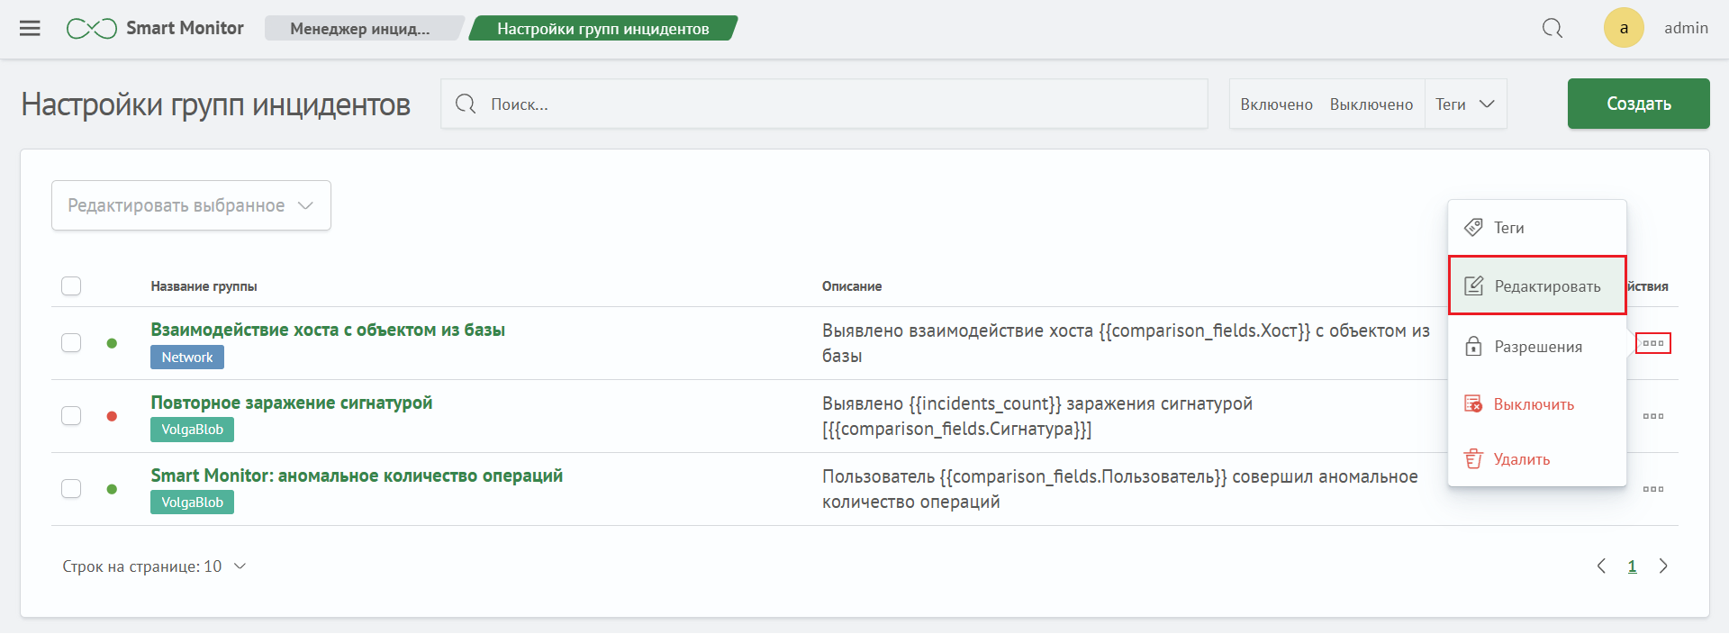
Task: Choose Редактировать in the context menu
Action: coord(1536,286)
